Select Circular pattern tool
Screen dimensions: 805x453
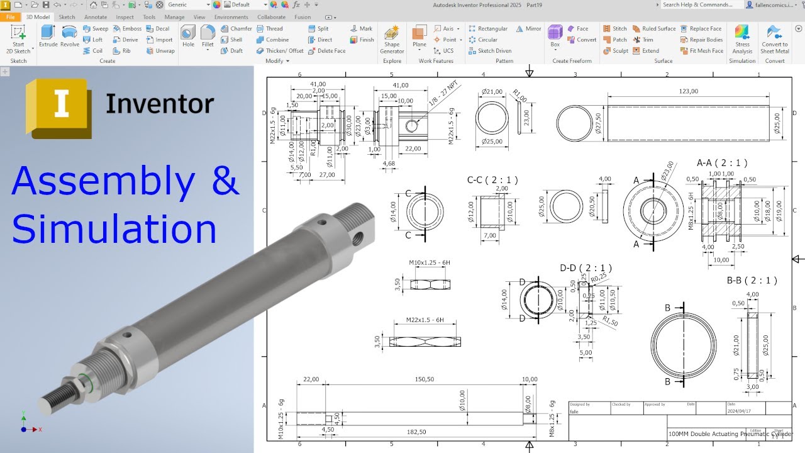click(482, 40)
